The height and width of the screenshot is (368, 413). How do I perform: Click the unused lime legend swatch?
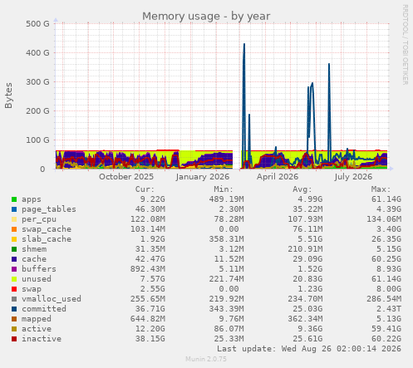tap(14, 279)
